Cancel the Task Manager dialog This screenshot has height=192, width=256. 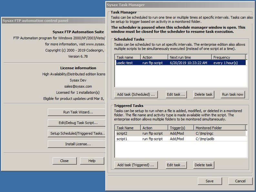click(x=240, y=181)
